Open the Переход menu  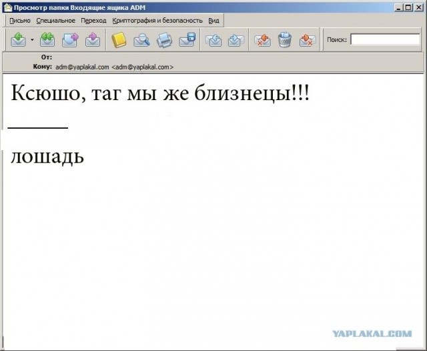tap(93, 21)
